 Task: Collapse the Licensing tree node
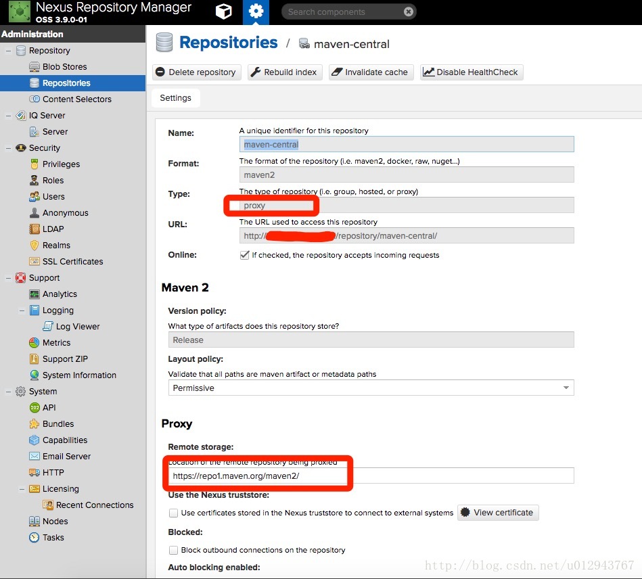click(22, 489)
